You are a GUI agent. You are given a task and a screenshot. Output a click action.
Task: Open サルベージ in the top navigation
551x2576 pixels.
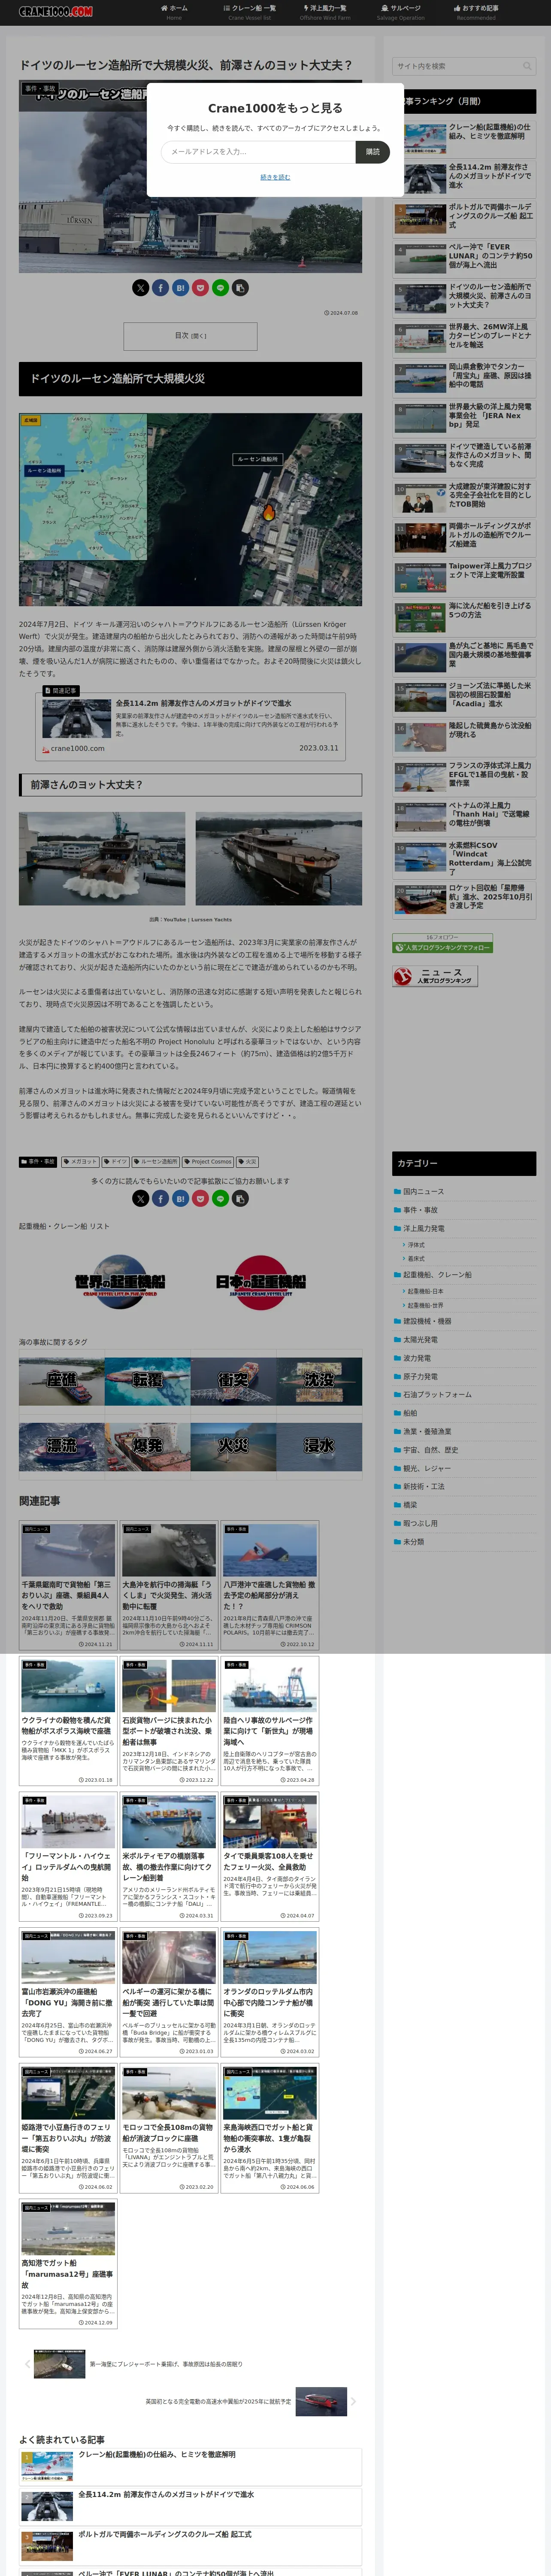coord(401,12)
